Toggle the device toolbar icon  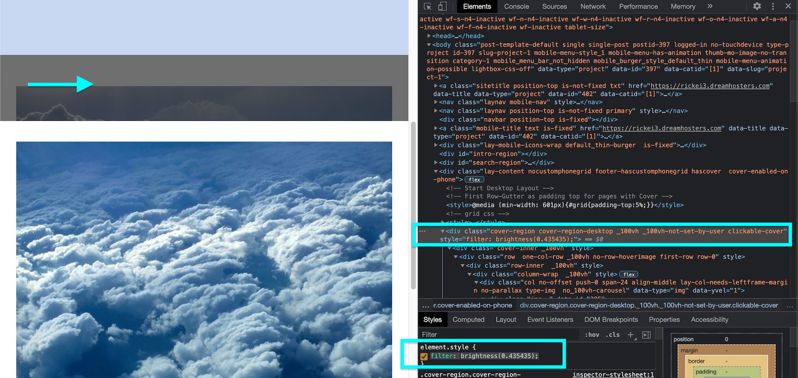(x=442, y=6)
